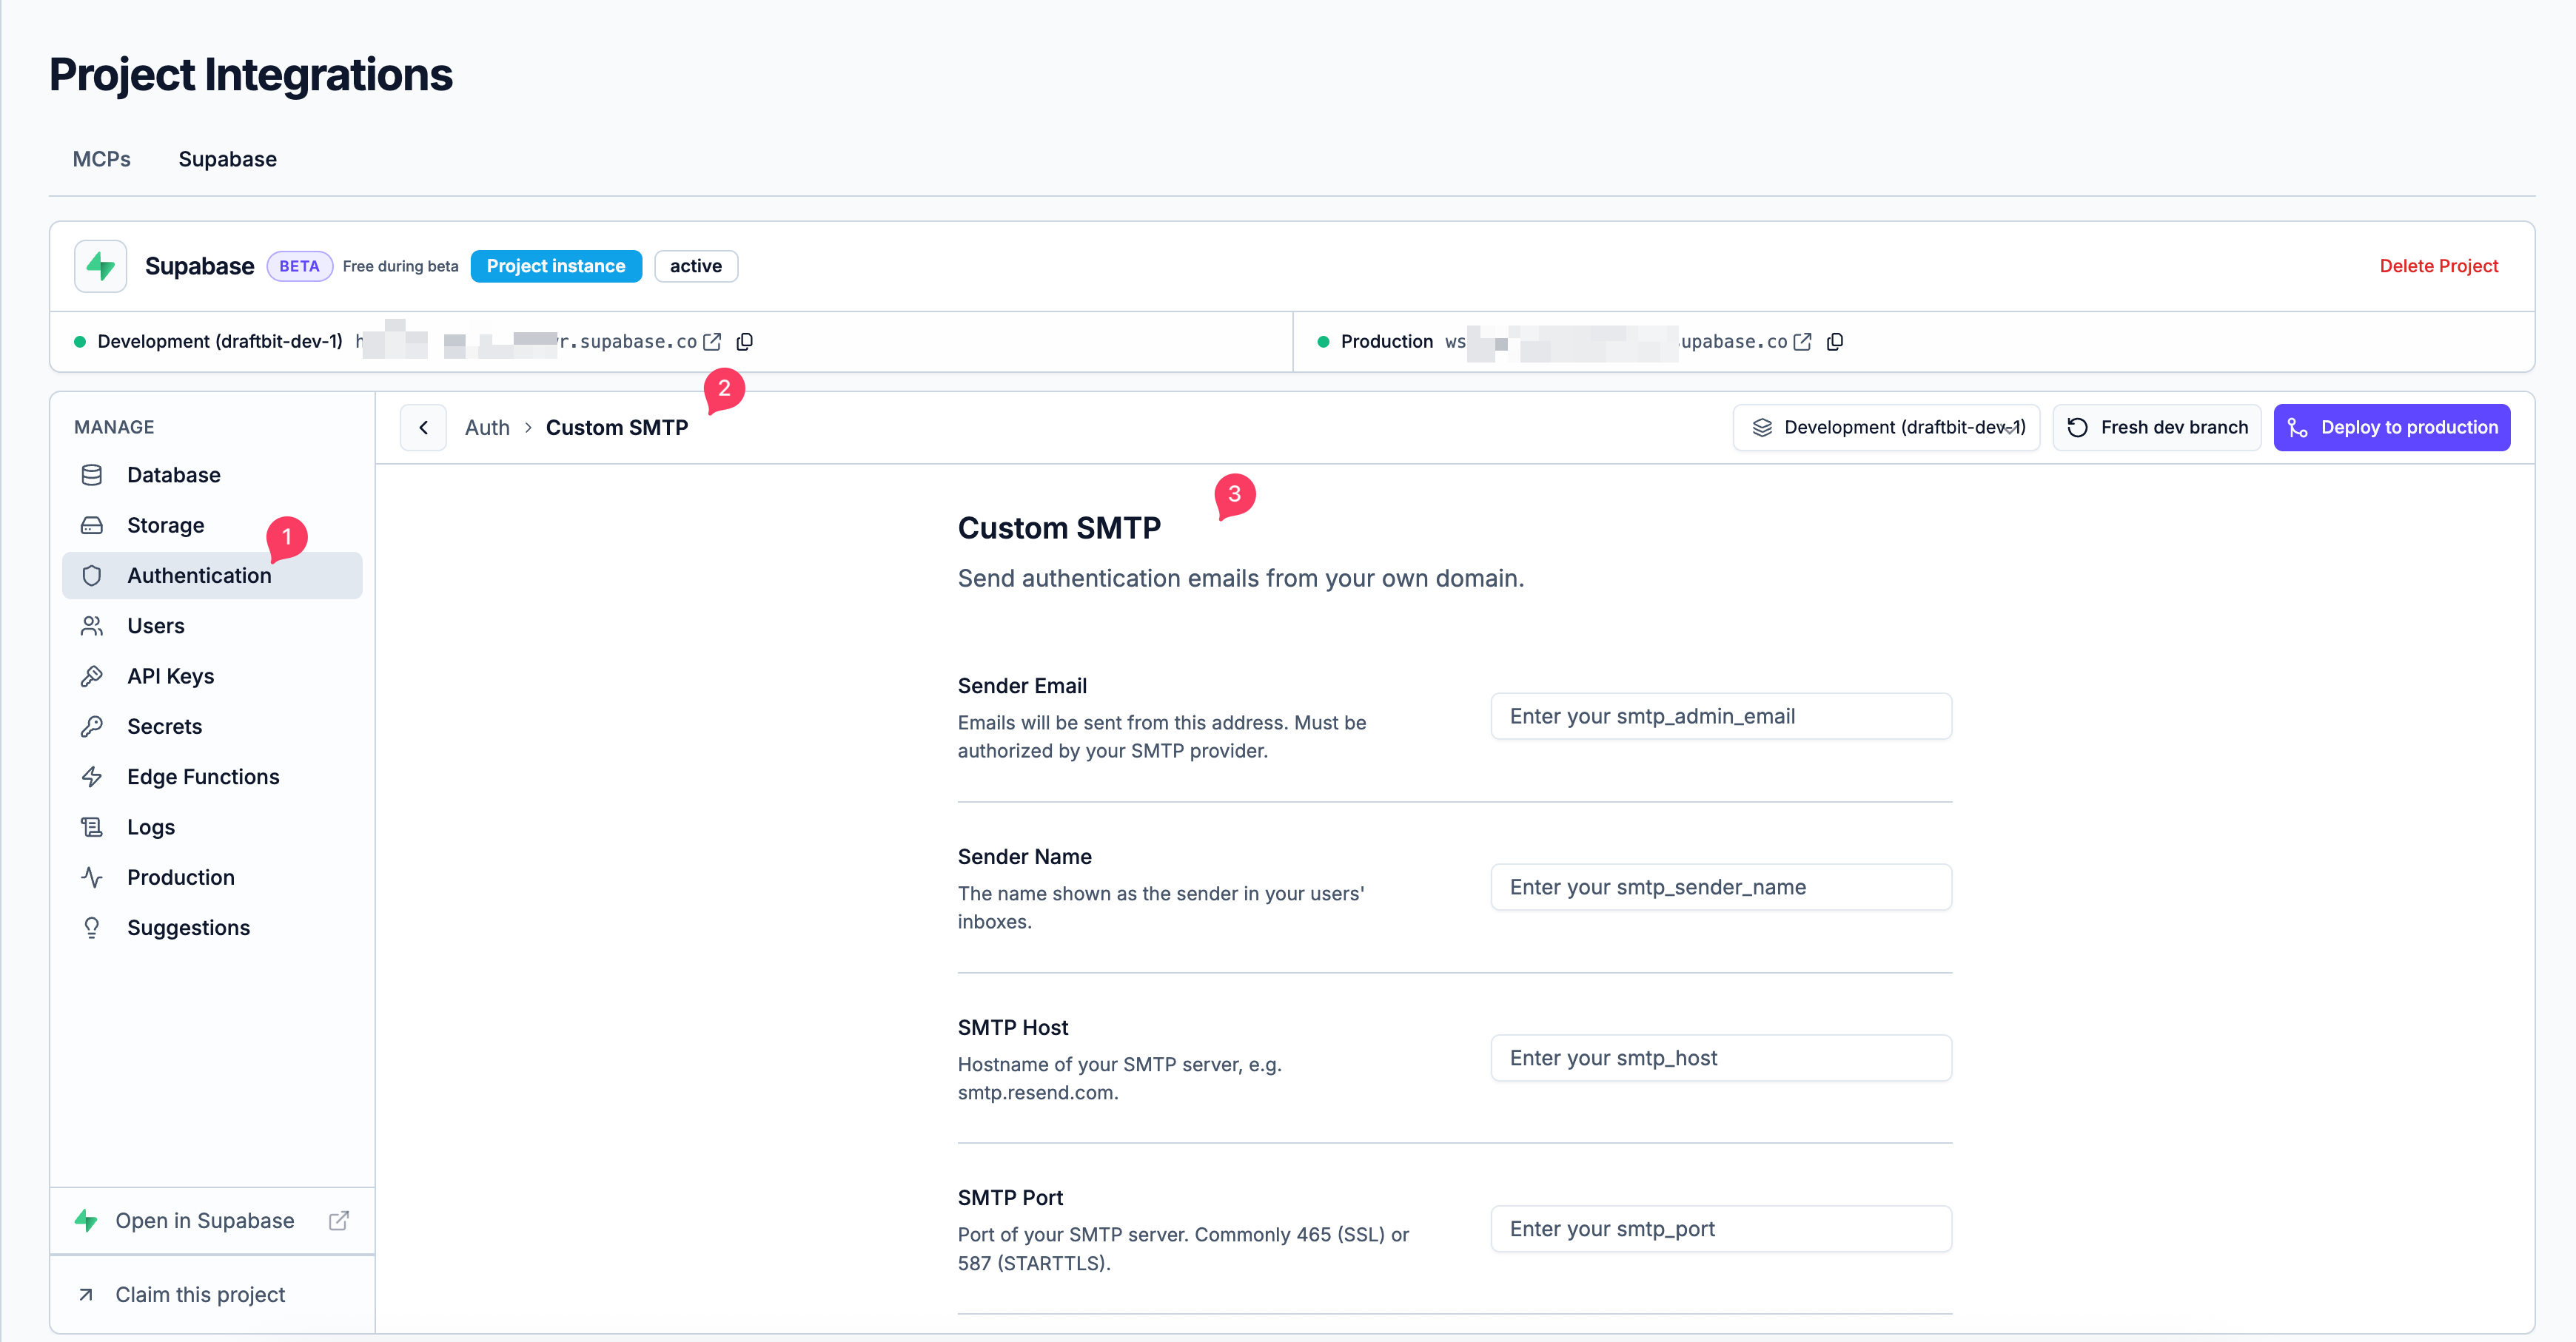This screenshot has width=2576, height=1342.
Task: Click the Supabase logo icon in header
Action: point(100,266)
